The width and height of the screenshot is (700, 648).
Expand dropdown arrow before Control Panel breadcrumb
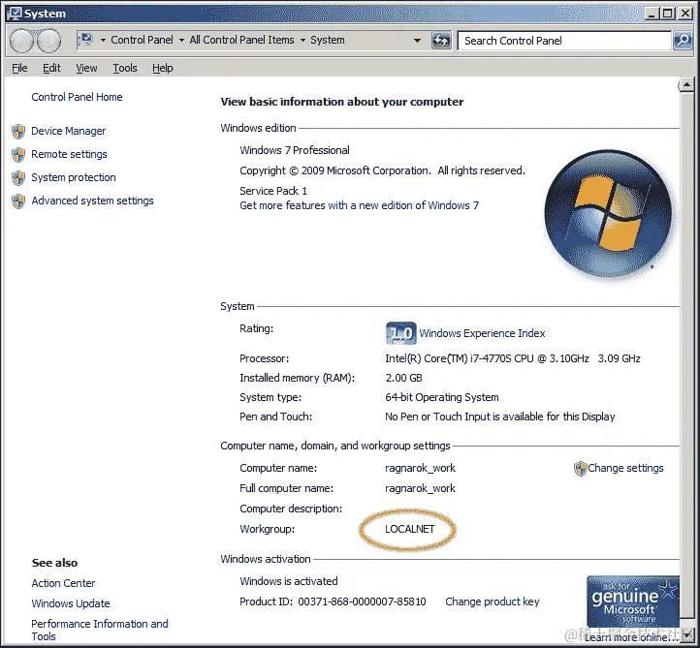[x=103, y=40]
